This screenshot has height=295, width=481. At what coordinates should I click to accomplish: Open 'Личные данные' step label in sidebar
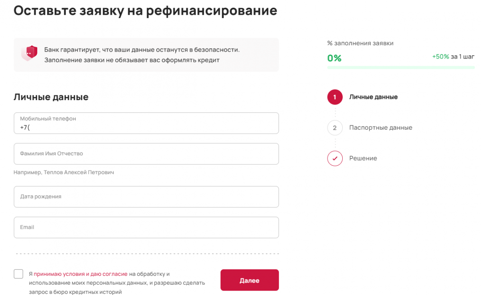373,97
